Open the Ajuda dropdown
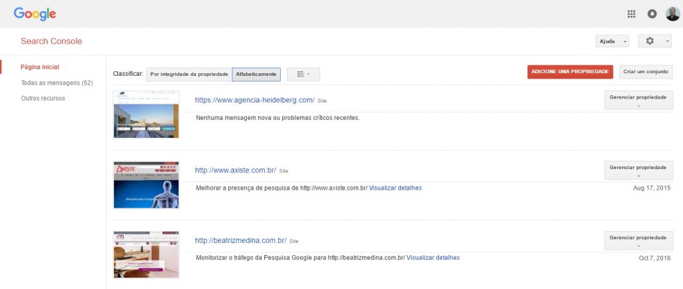The image size is (683, 289). (x=612, y=41)
